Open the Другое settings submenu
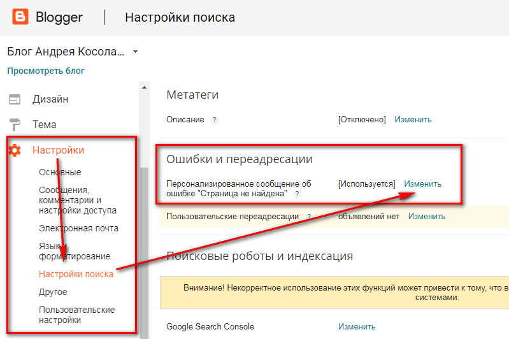 [x=53, y=292]
